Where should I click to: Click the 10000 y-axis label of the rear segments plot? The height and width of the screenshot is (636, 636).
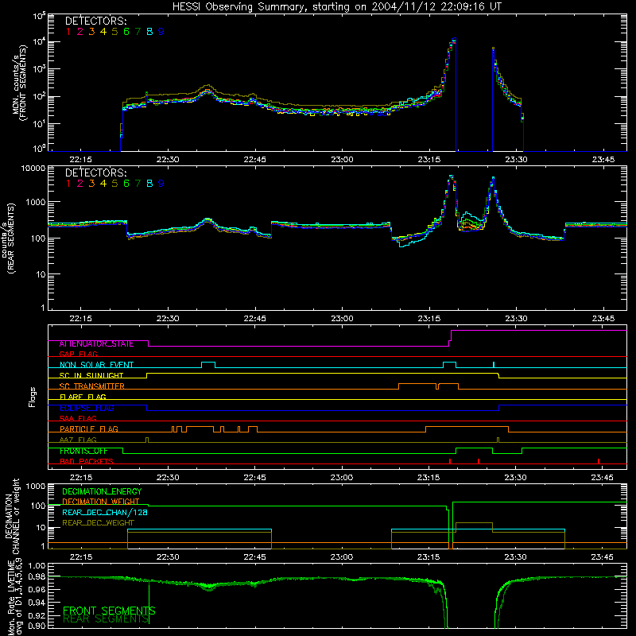point(33,169)
